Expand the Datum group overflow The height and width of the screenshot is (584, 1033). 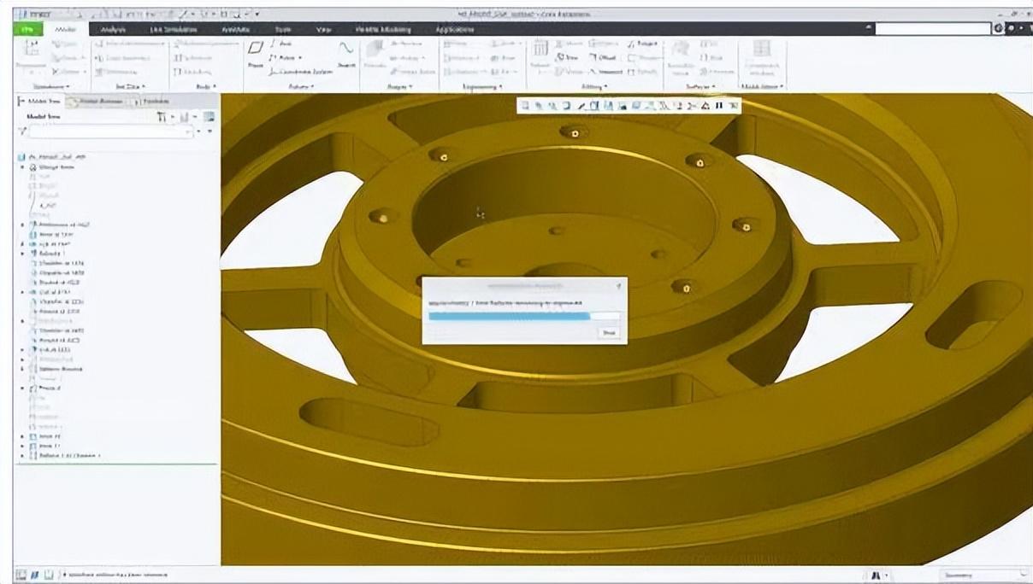300,86
